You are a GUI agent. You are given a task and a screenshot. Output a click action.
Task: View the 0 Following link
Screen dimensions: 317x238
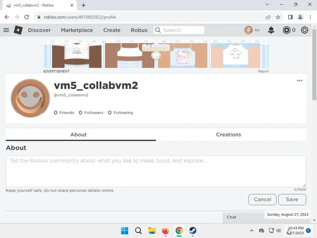[120, 112]
